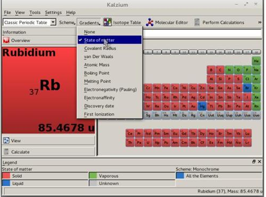Open the Classic Periodic Table combo box
This screenshot has width=266, height=197.
[x=29, y=22]
